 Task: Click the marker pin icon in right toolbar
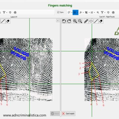tap(108, 12)
